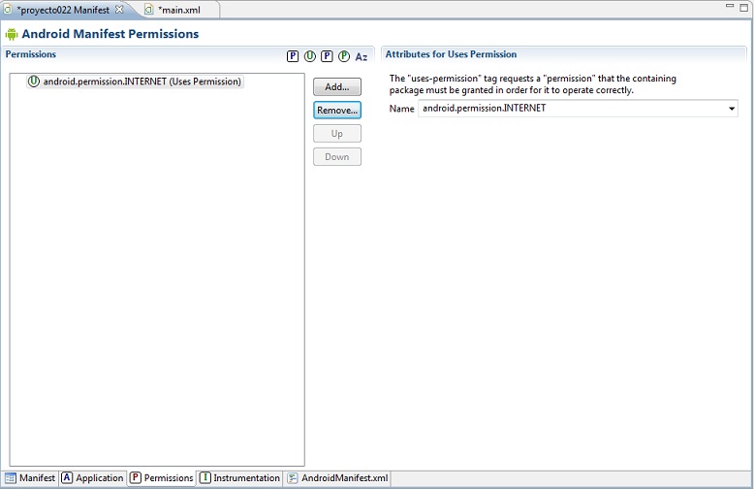Click the Remove... button
754x489 pixels.
[337, 111]
